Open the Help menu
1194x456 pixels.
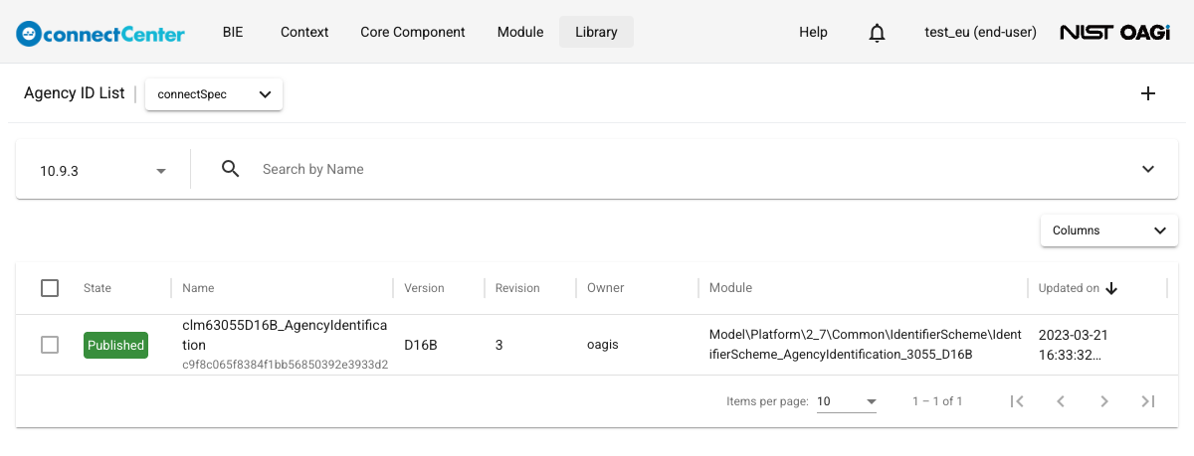click(x=813, y=32)
